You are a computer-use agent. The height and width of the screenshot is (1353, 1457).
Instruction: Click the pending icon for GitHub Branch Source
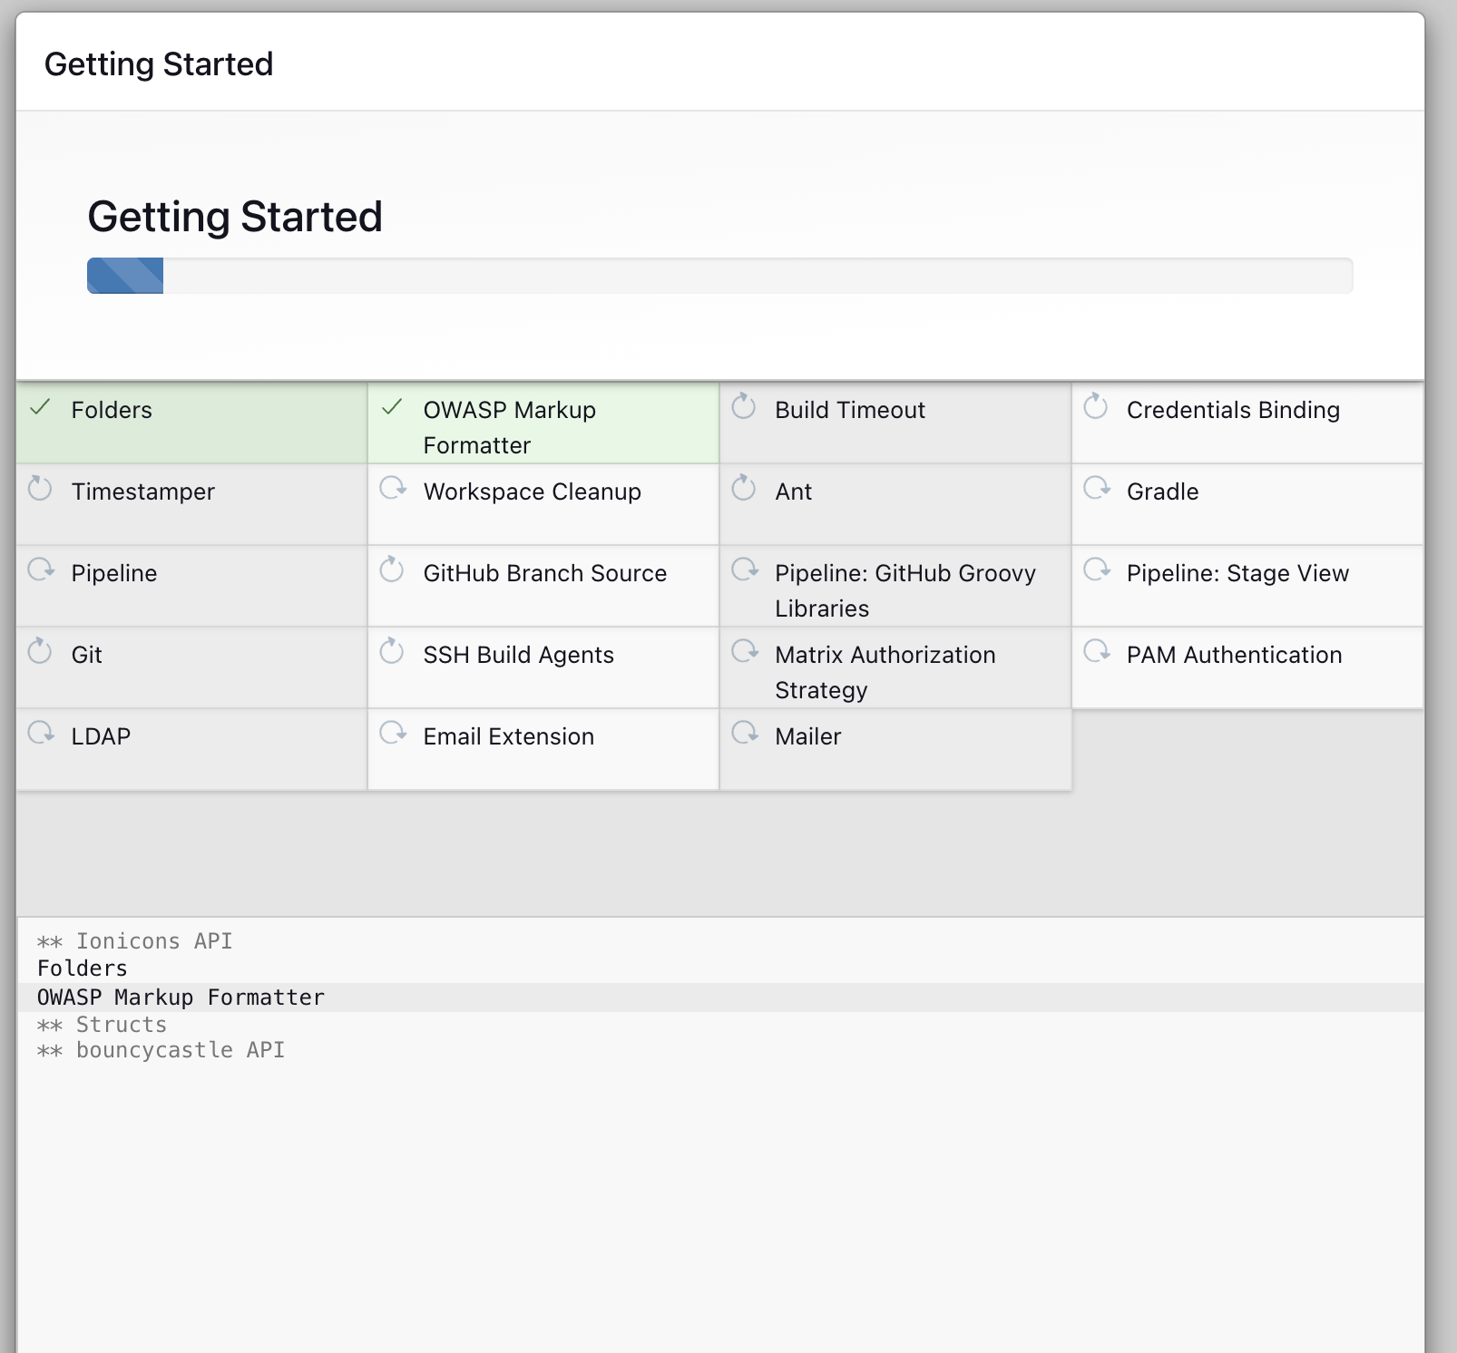pyautogui.click(x=392, y=569)
